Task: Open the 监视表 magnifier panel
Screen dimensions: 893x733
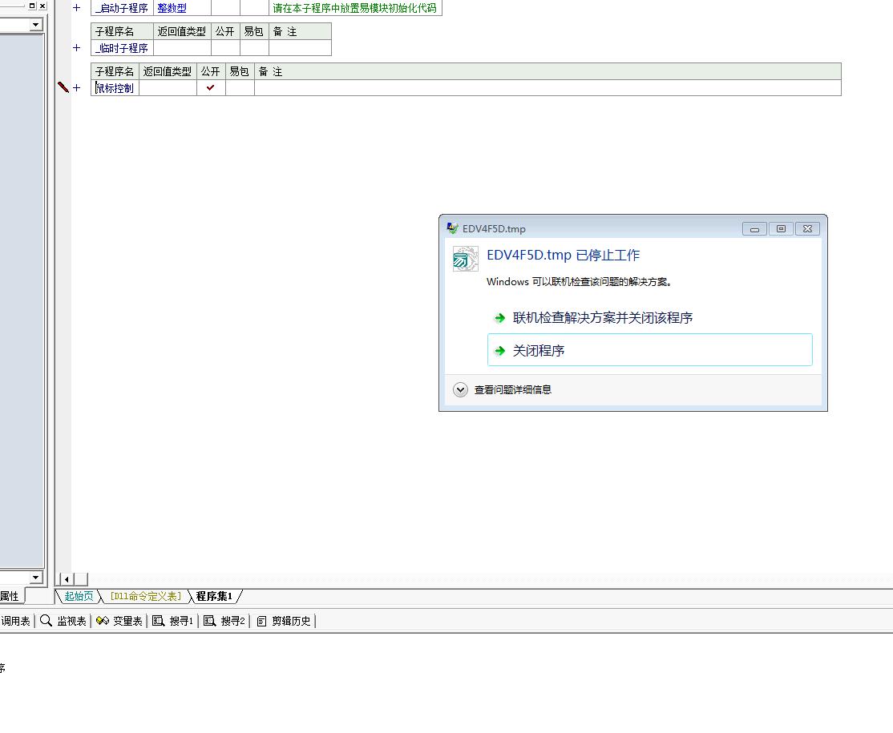Action: (63, 621)
